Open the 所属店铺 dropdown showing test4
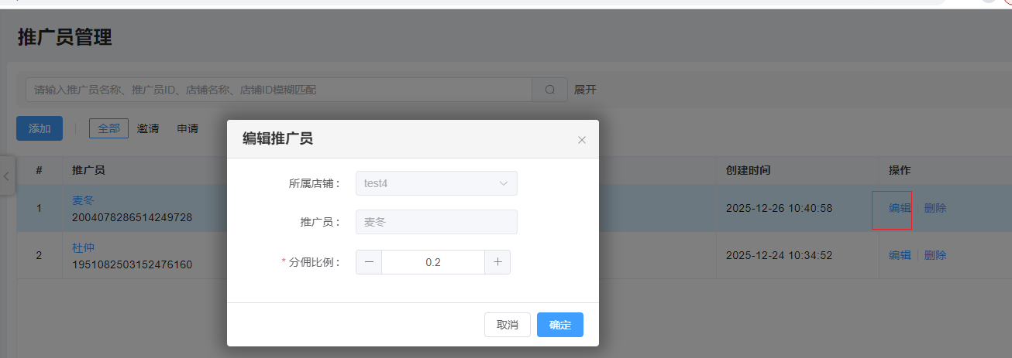 pyautogui.click(x=436, y=183)
